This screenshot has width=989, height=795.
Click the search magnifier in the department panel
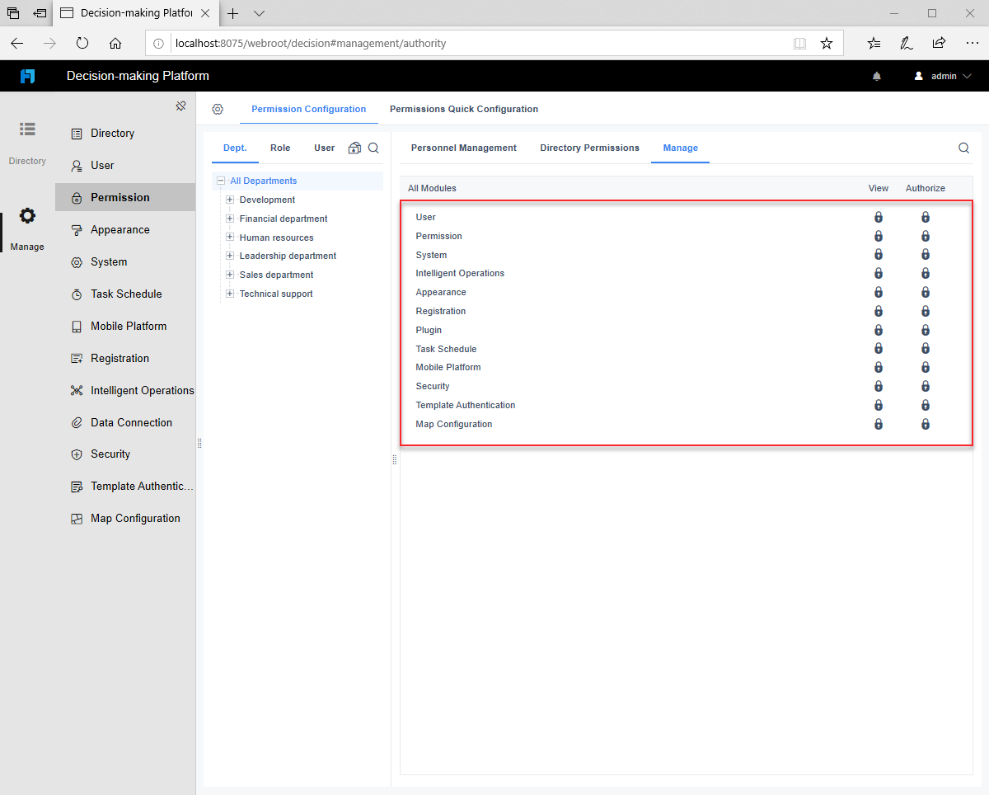[374, 148]
